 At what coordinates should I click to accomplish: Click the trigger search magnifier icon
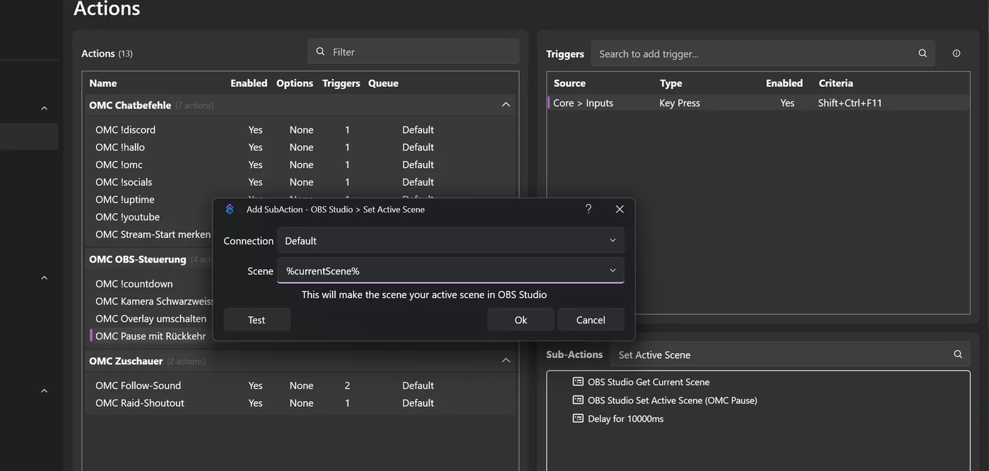pyautogui.click(x=923, y=54)
